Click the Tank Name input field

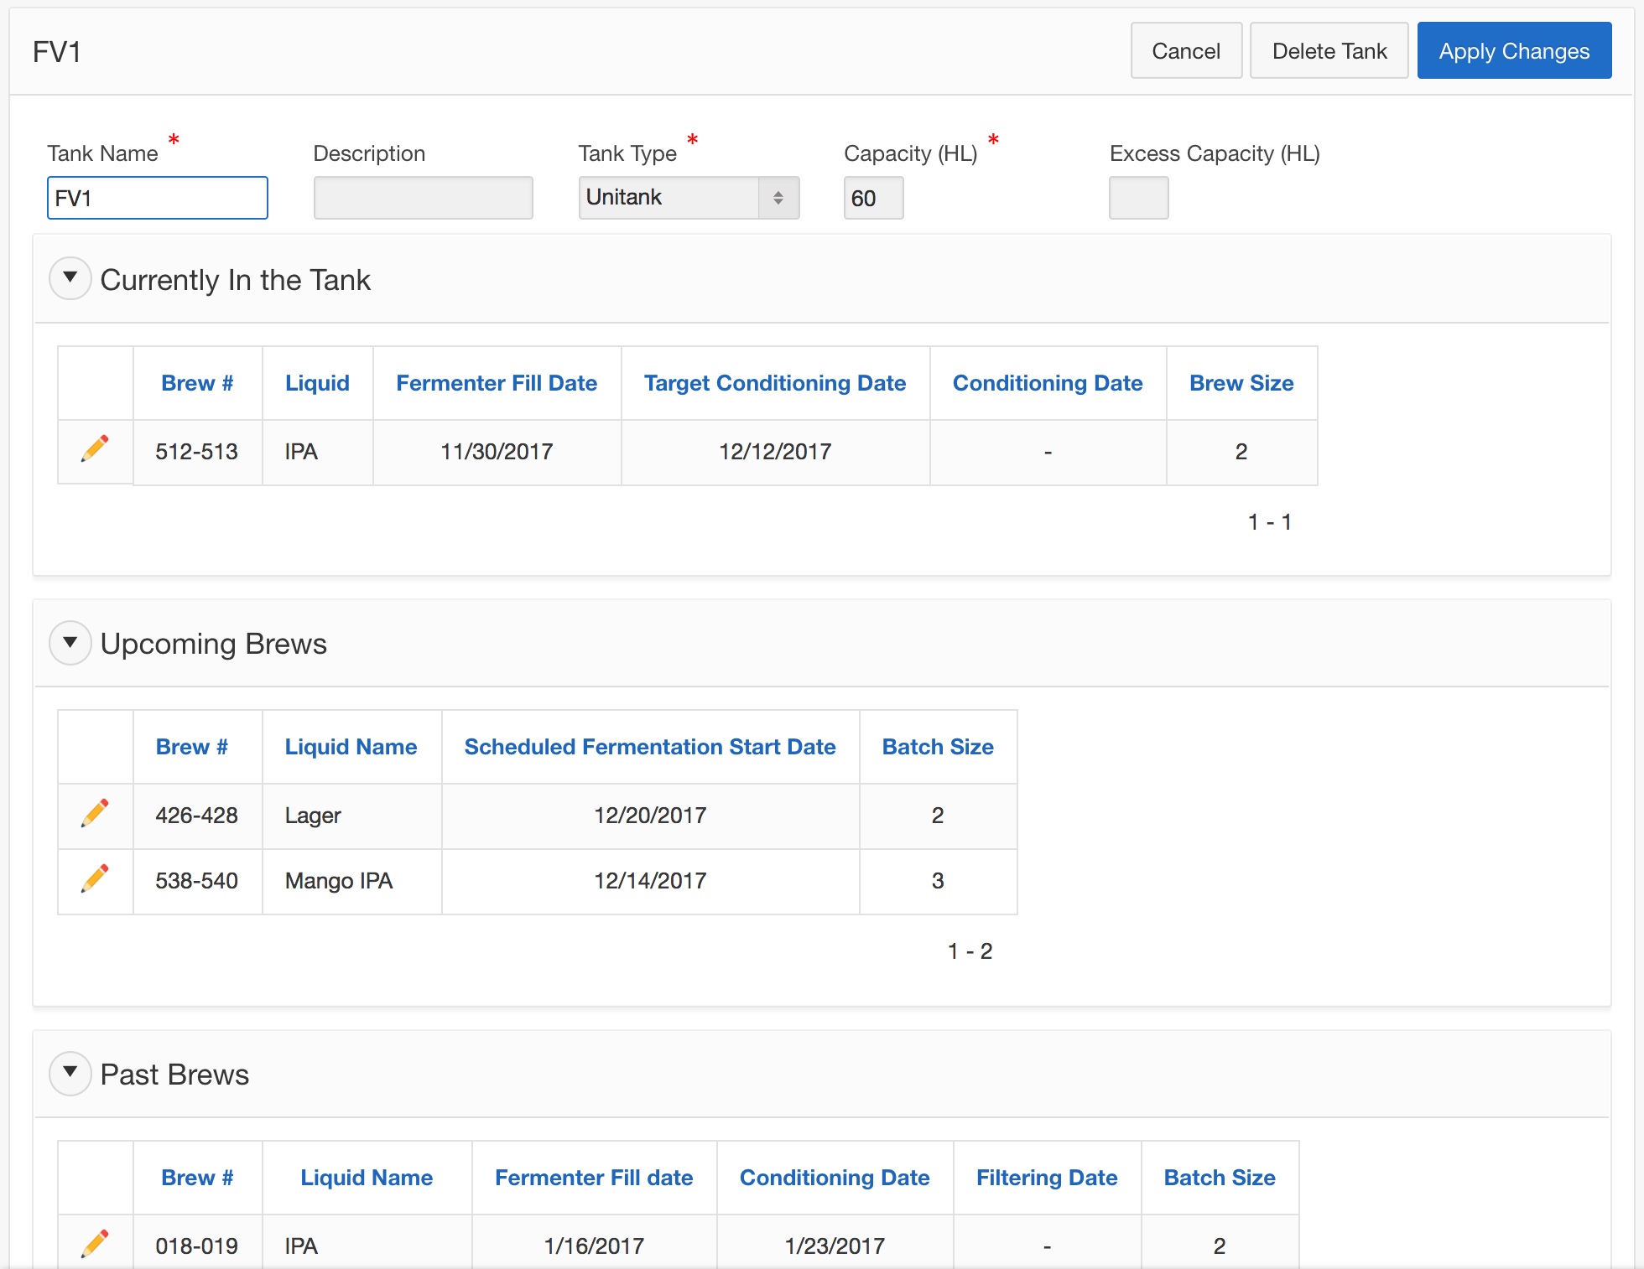click(158, 198)
